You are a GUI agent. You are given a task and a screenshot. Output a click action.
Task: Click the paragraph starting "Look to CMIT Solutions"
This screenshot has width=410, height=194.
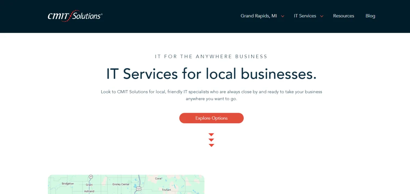[x=211, y=95]
